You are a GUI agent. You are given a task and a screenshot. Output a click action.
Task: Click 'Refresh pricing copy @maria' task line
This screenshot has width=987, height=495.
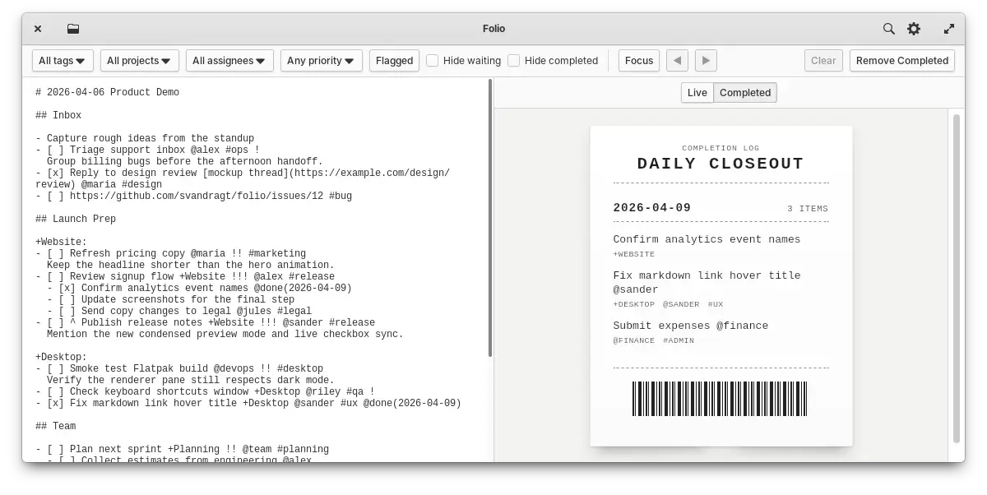coord(170,253)
